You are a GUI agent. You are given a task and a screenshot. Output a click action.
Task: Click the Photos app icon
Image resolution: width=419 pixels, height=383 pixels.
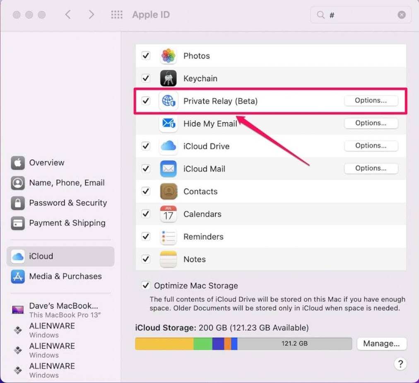click(x=169, y=56)
